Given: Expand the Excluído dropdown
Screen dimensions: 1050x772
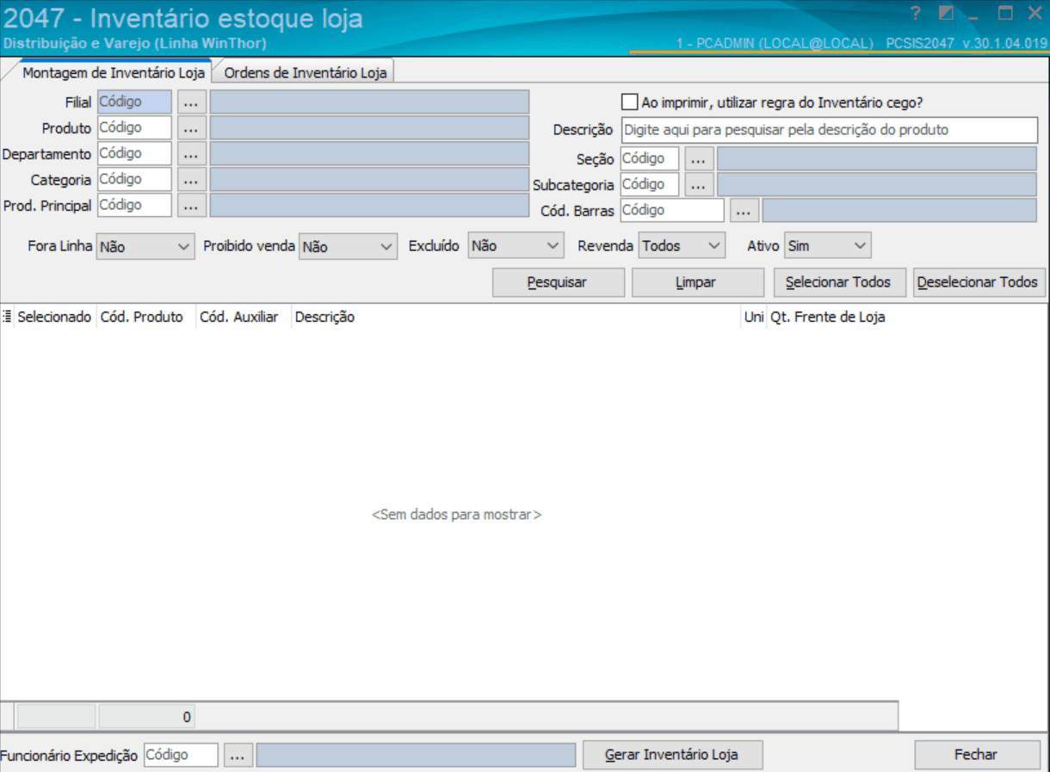Looking at the screenshot, I should tap(553, 246).
